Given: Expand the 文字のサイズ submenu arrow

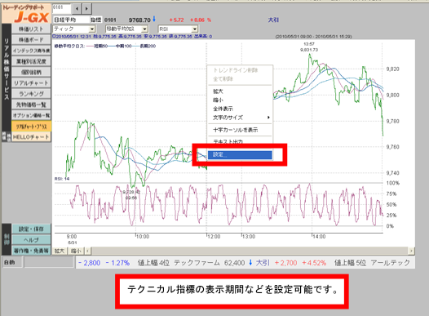Looking at the screenshot, I should click(268, 118).
